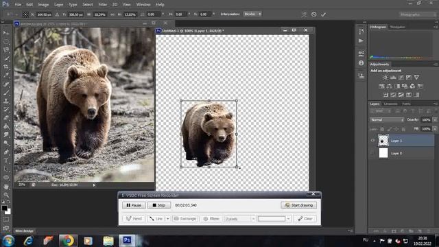Set the reference point location grid
Screen dimensions: 439x247
tap(25, 14)
